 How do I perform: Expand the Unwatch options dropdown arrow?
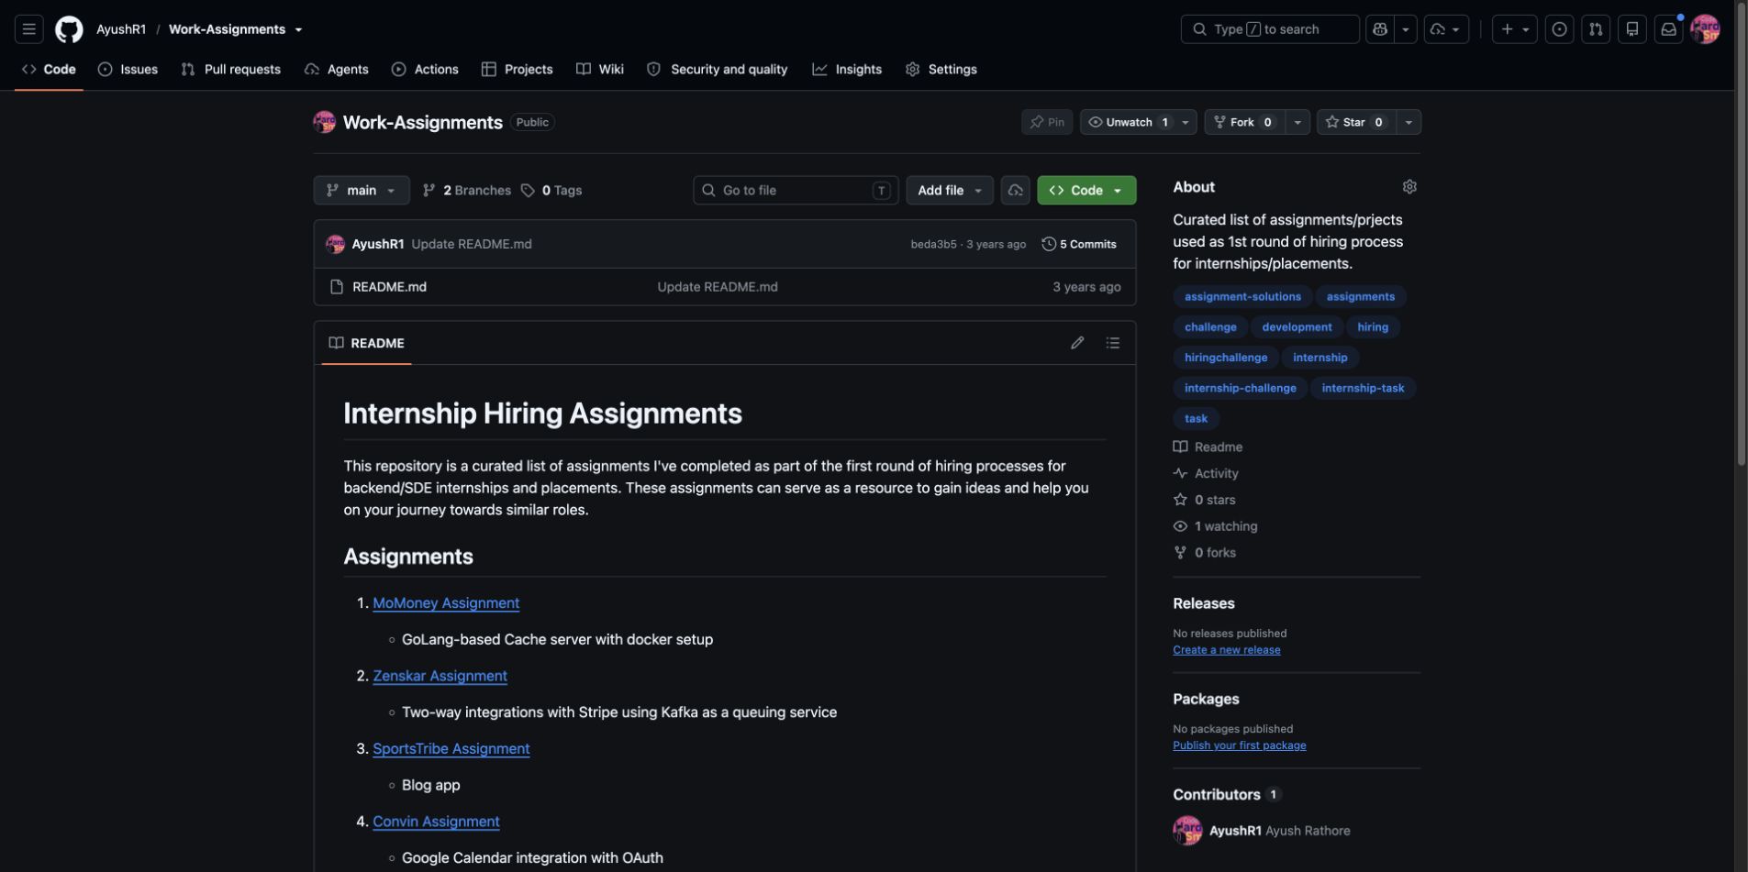[1185, 122]
